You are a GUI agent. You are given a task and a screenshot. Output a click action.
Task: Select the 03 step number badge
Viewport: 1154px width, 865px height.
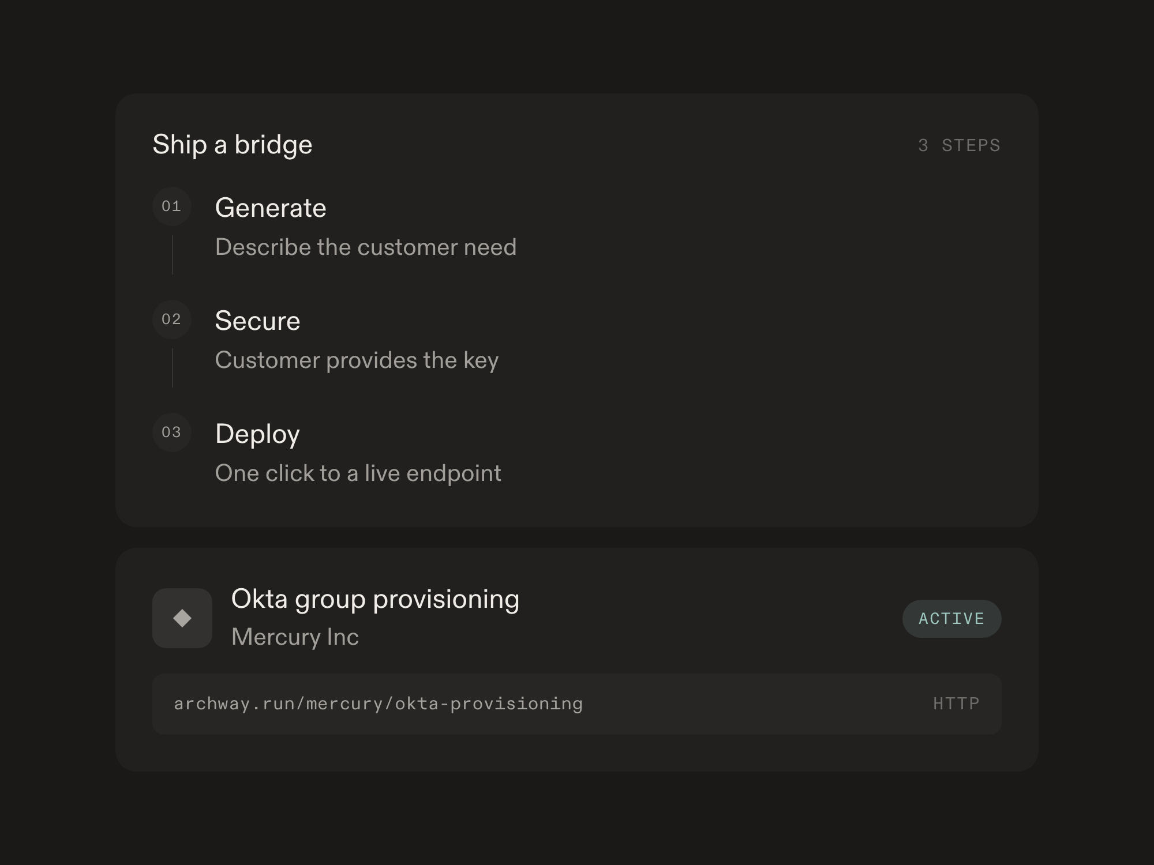click(x=172, y=432)
